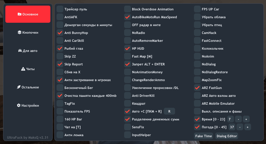Image resolution: width=266 pixels, height=144 pixels.
Task: Disable the Anti BunnyHop checkbox
Action: [60, 33]
